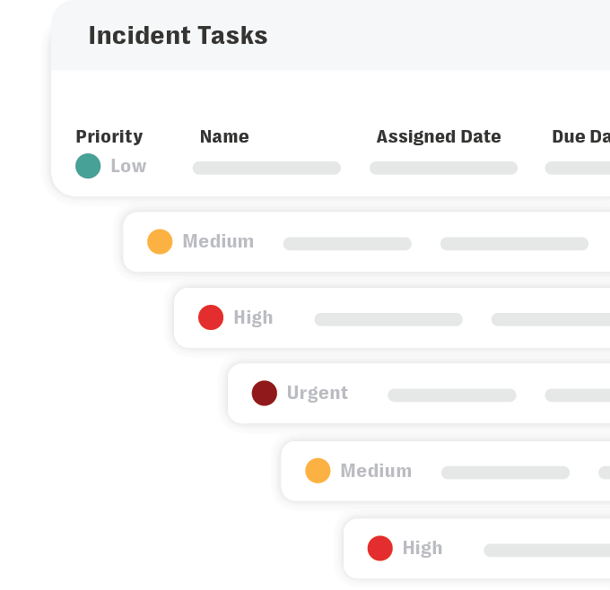The image size is (610, 590).
Task: Select the upper High priority label
Action: pyautogui.click(x=253, y=317)
